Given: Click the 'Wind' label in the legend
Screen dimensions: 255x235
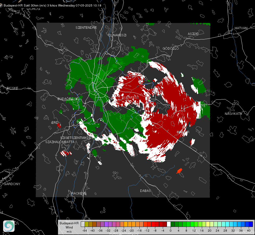Looking at the screenshot, I should pyautogui.click(x=69, y=227).
